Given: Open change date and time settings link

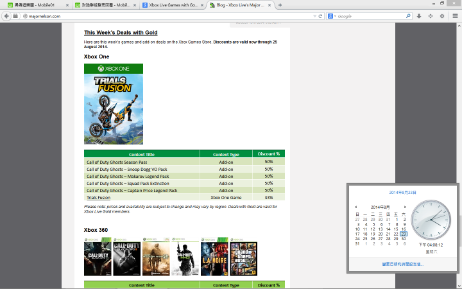Looking at the screenshot, I should point(402,264).
